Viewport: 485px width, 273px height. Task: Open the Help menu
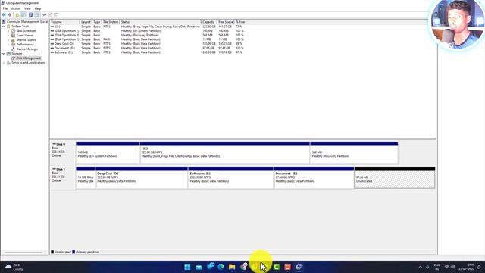tap(38, 8)
